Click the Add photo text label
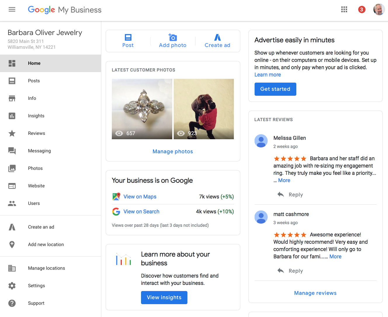Screen dimensions: 388x317 point(173,45)
